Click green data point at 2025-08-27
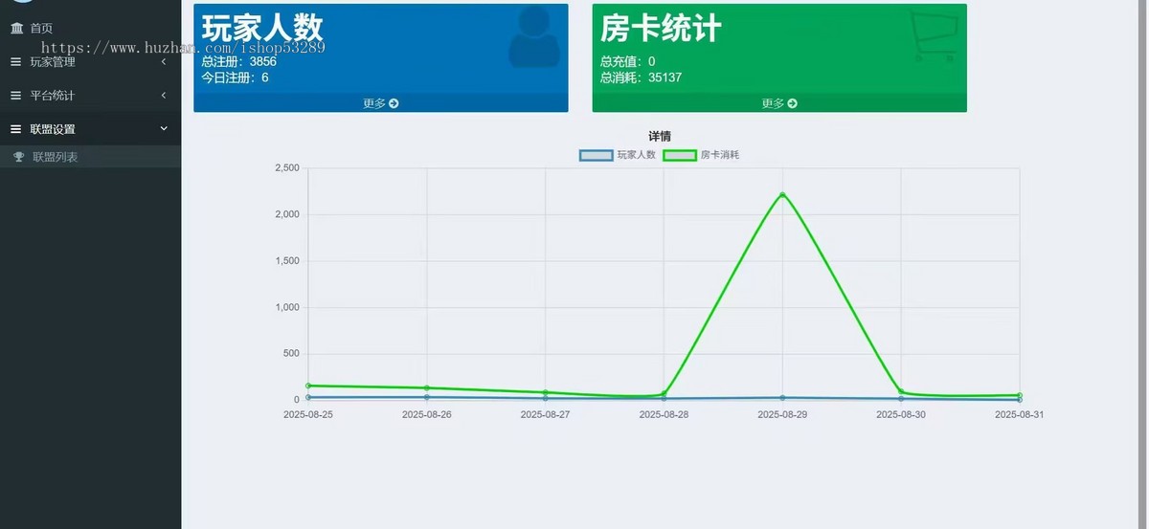 (x=545, y=392)
